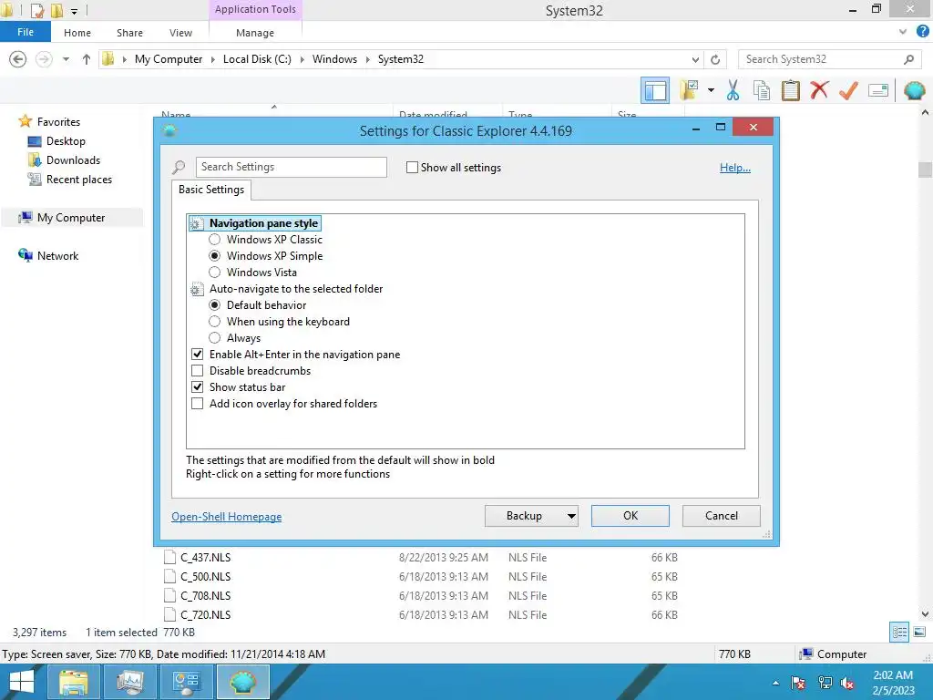Expand breadcrumb arrow after Local Disk (C:)

click(x=302, y=59)
